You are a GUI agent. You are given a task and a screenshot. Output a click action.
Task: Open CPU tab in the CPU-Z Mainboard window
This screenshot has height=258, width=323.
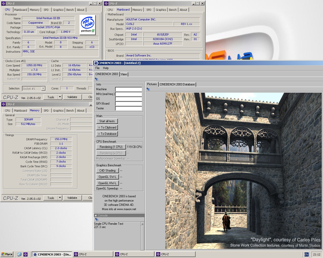110,10
